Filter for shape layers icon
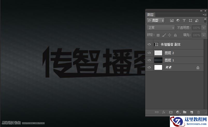The width and height of the screenshot is (208, 127). tap(190, 20)
